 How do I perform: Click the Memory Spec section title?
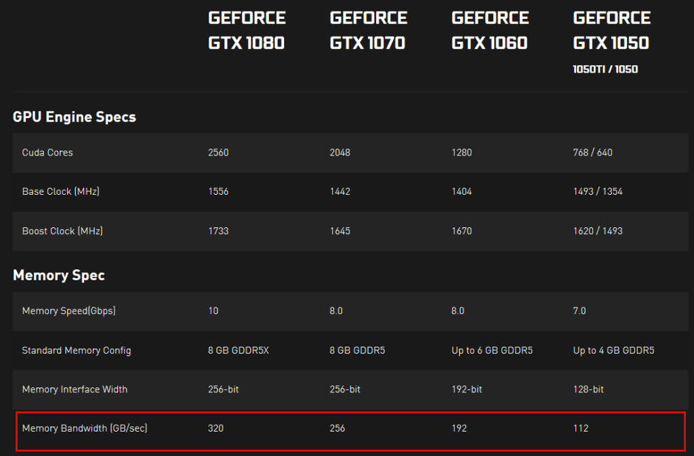point(59,275)
